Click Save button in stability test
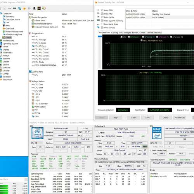194x194 pixels. pyautogui.click(x=147, y=118)
